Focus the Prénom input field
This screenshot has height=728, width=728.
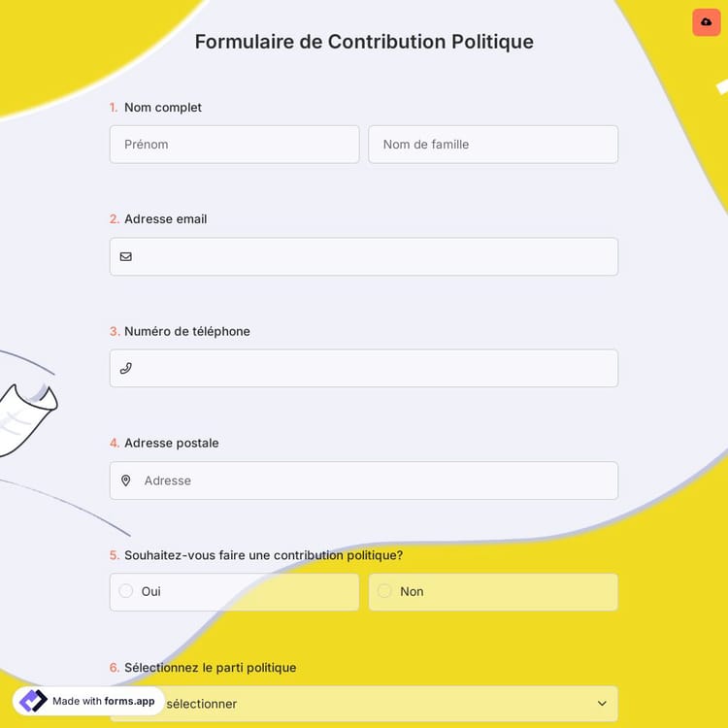(x=234, y=145)
